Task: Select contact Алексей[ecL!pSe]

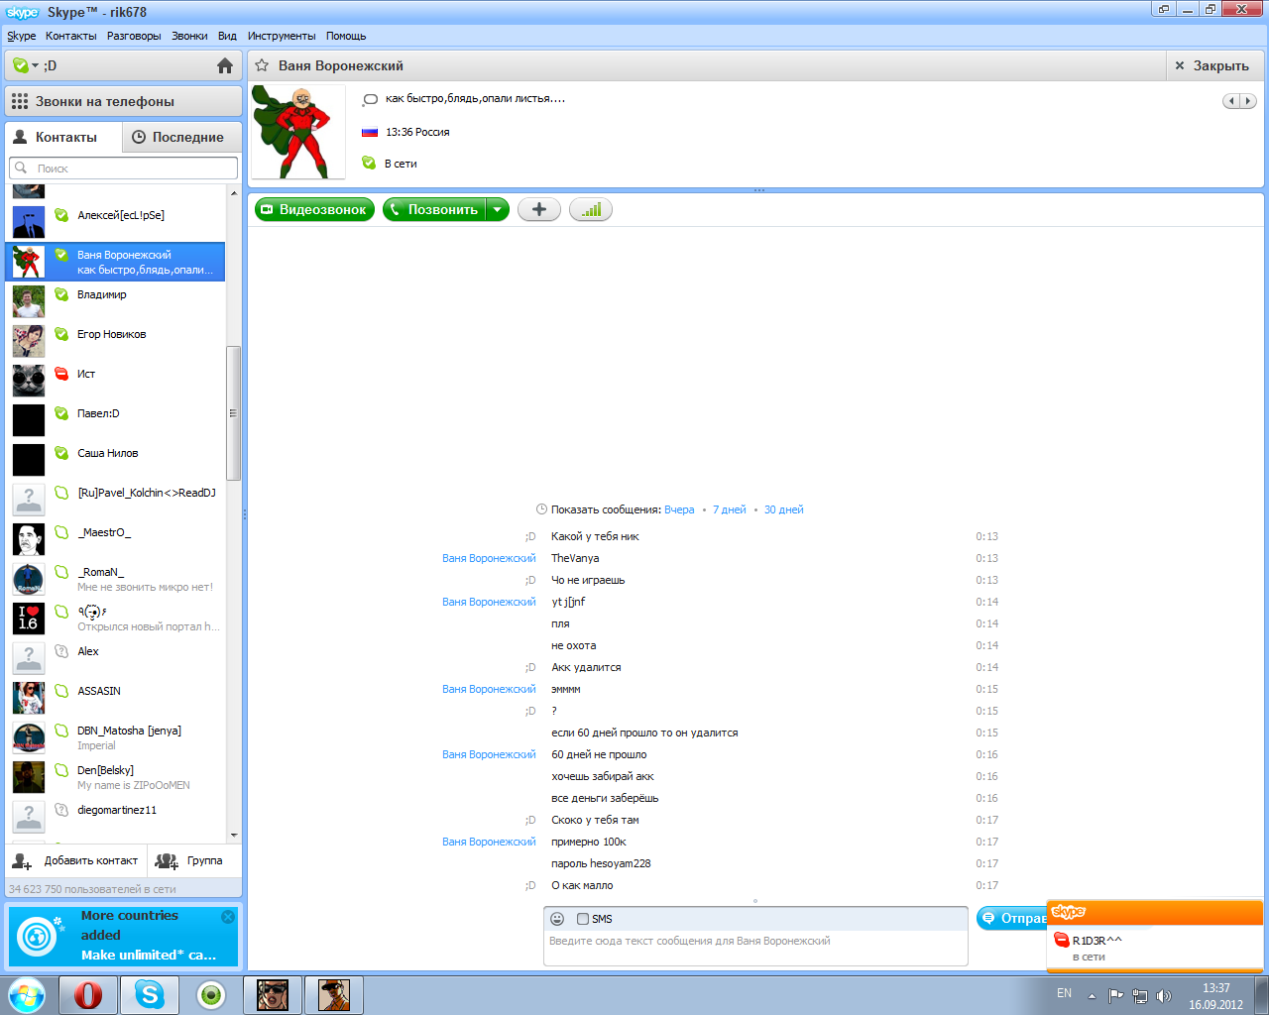Action: tap(116, 222)
